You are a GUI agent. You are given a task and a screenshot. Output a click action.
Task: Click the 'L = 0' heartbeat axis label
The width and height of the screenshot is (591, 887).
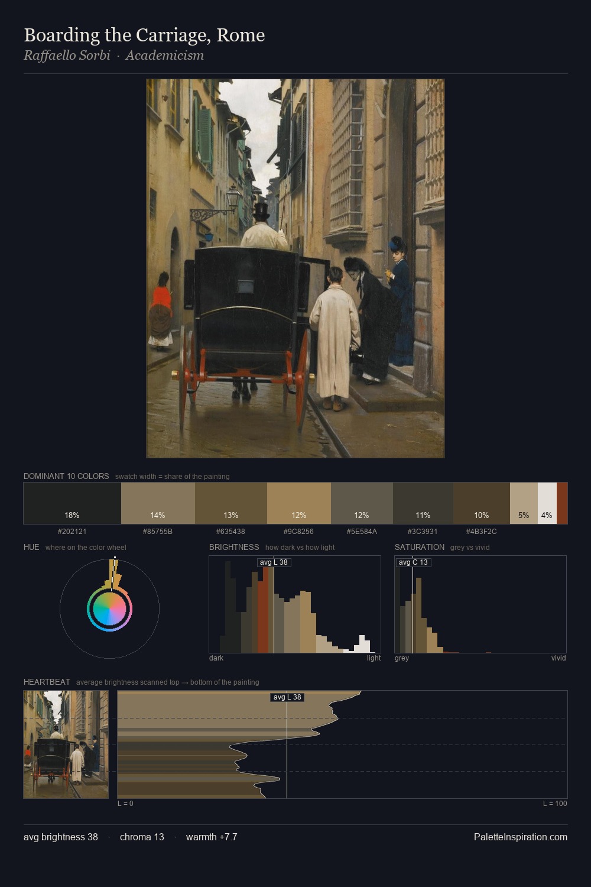(x=125, y=804)
